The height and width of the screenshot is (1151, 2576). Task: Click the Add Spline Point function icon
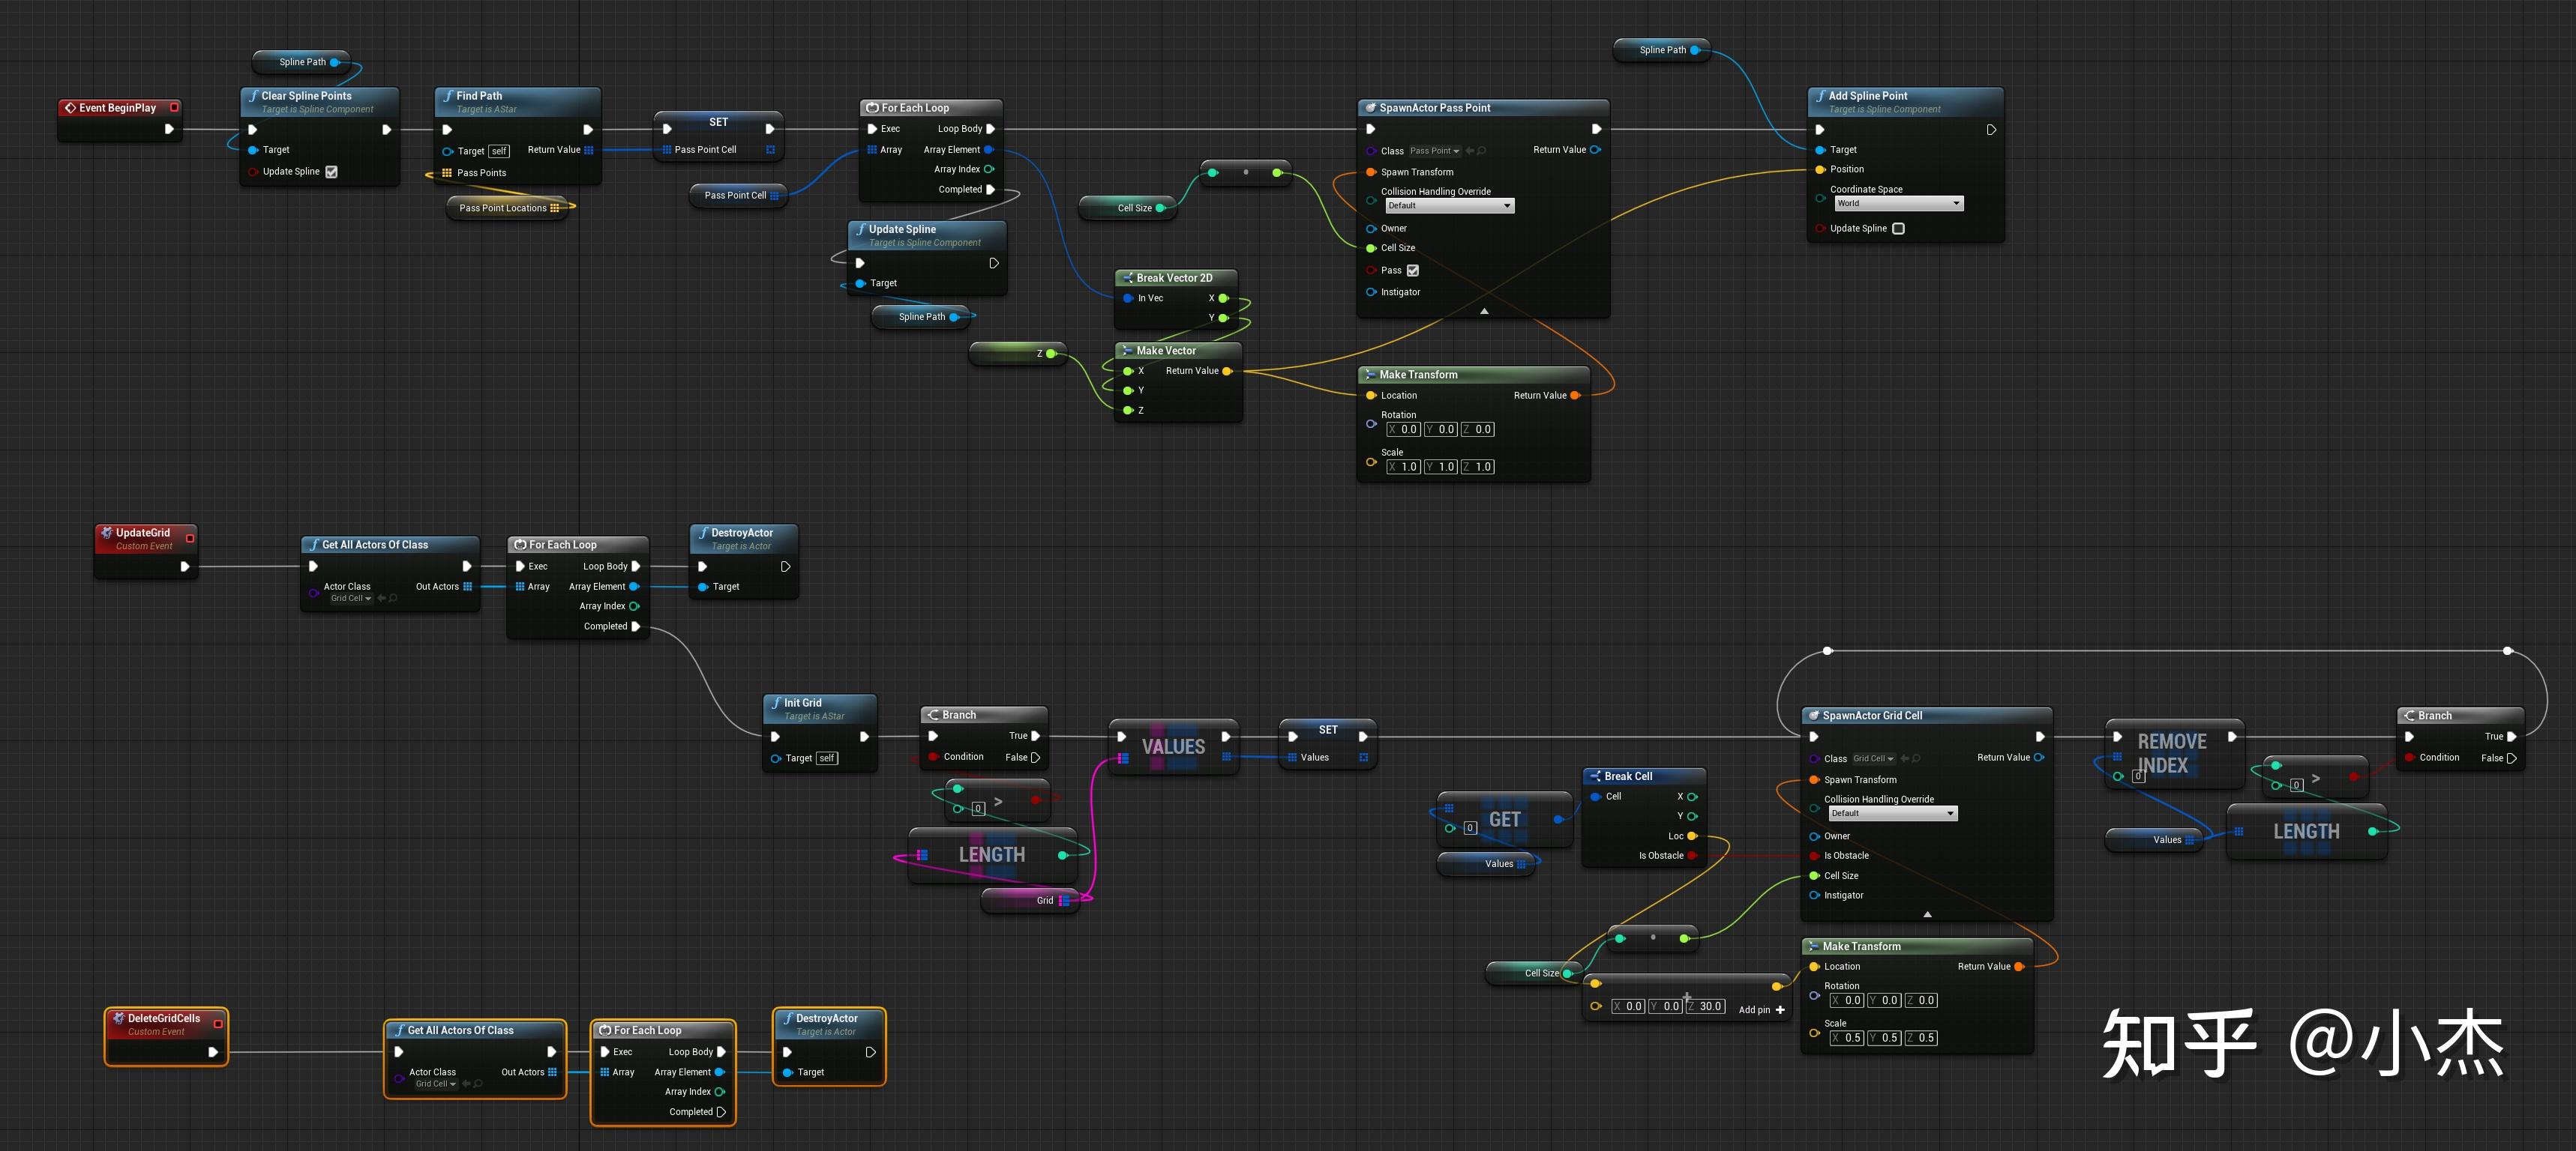1820,96
